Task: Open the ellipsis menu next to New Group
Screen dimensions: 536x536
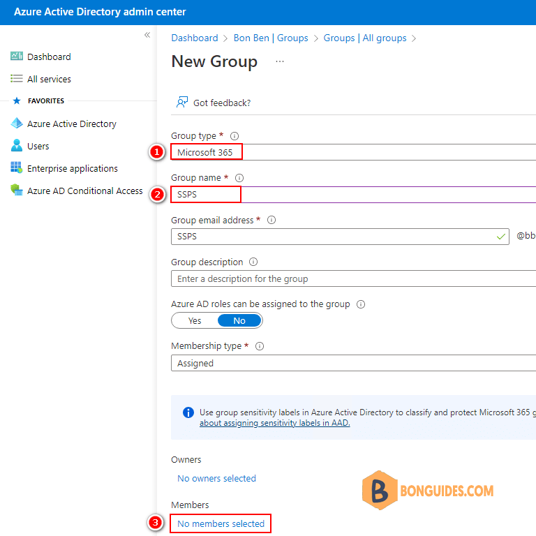Action: click(280, 61)
